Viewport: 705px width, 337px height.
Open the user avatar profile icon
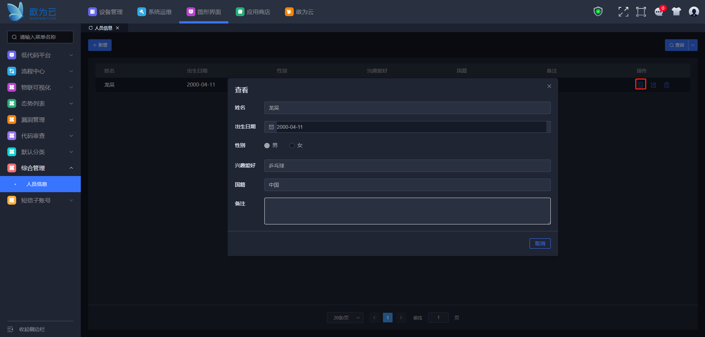point(694,12)
